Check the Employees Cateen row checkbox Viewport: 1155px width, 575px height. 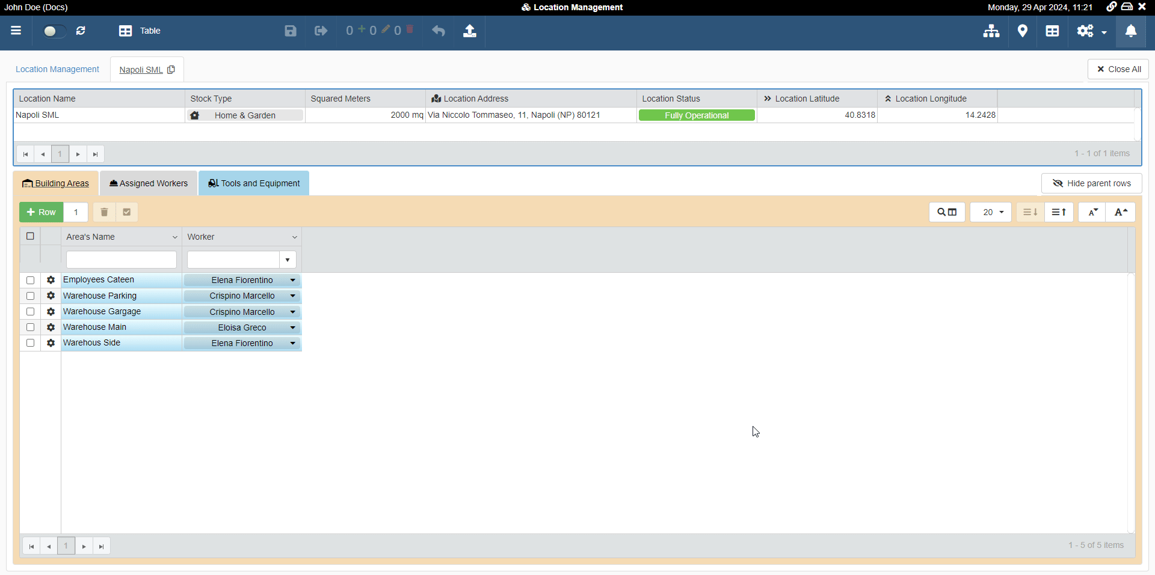pos(30,281)
